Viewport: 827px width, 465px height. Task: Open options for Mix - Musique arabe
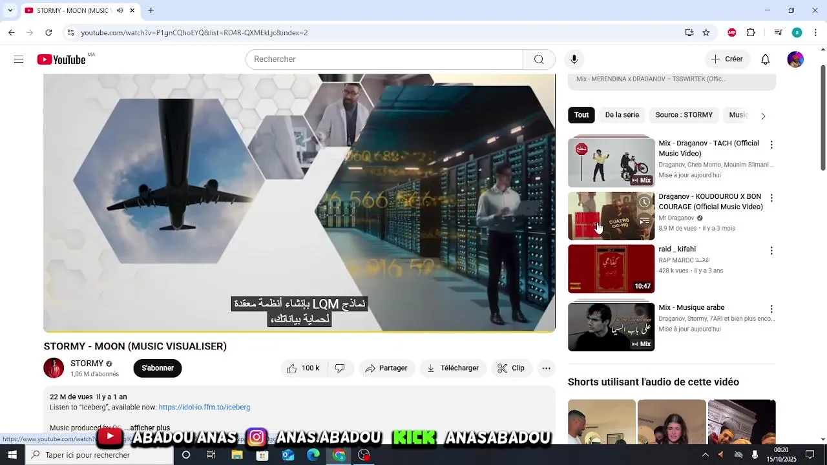pyautogui.click(x=771, y=309)
